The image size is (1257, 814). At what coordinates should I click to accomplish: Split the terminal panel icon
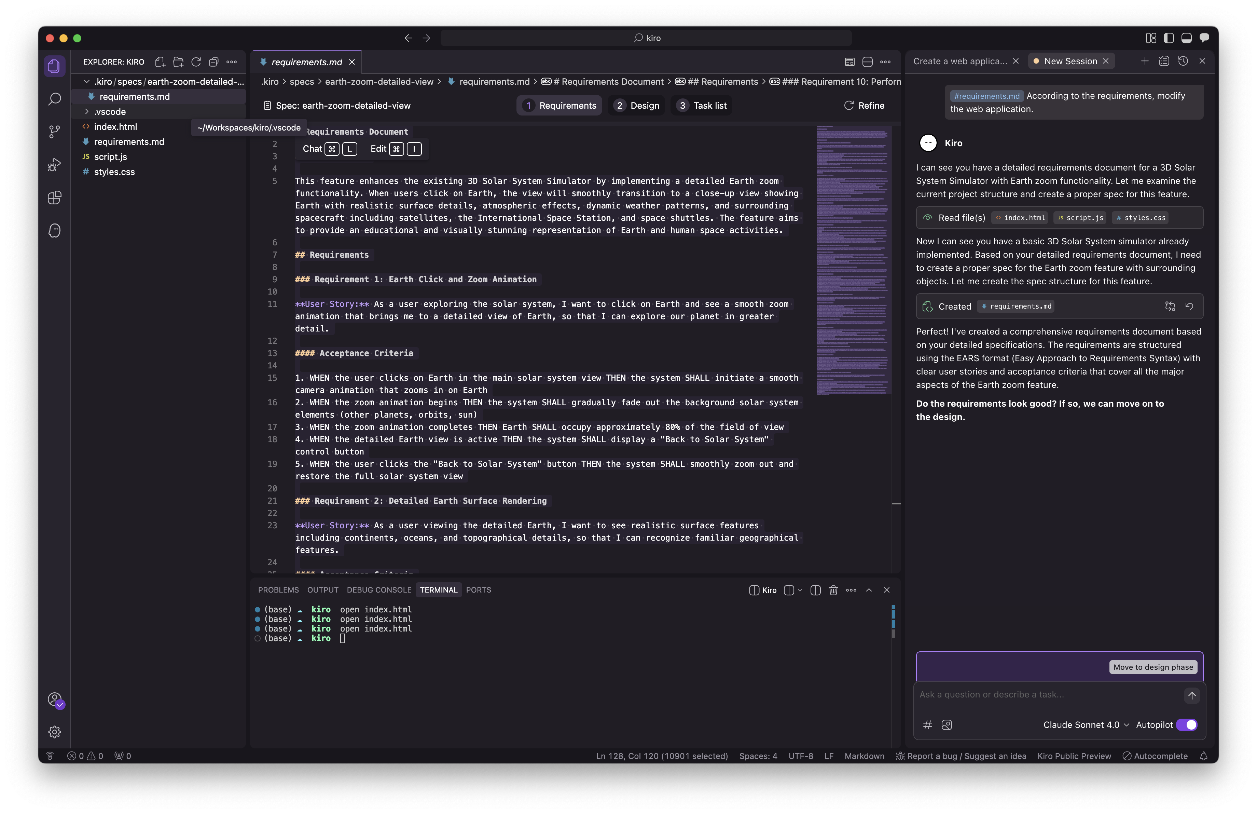[x=815, y=590]
